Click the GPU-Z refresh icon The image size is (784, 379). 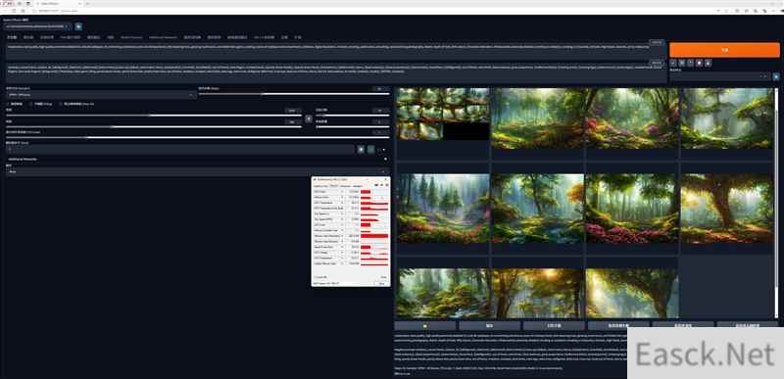(381, 185)
